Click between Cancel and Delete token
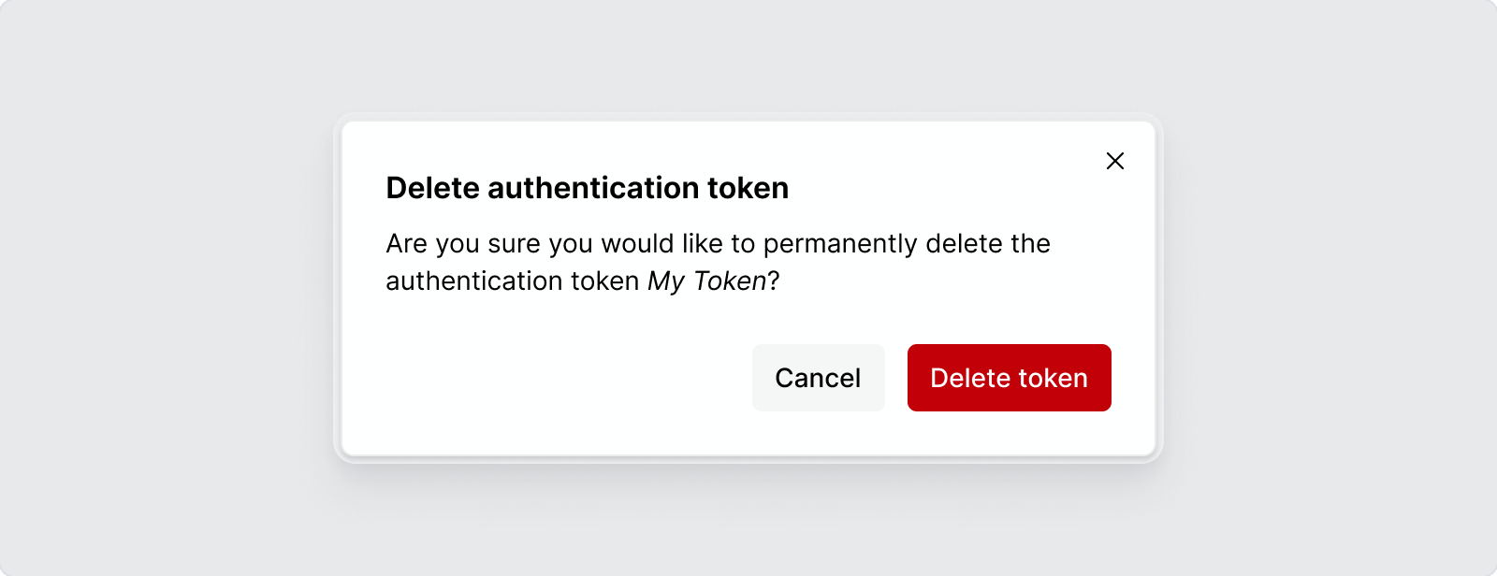This screenshot has height=576, width=1497. click(895, 378)
